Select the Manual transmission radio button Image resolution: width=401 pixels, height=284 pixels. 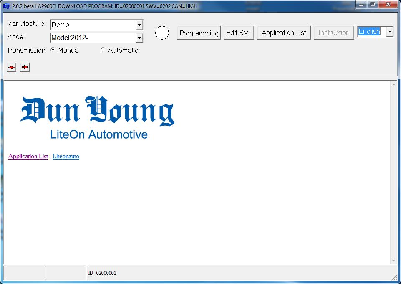[53, 50]
